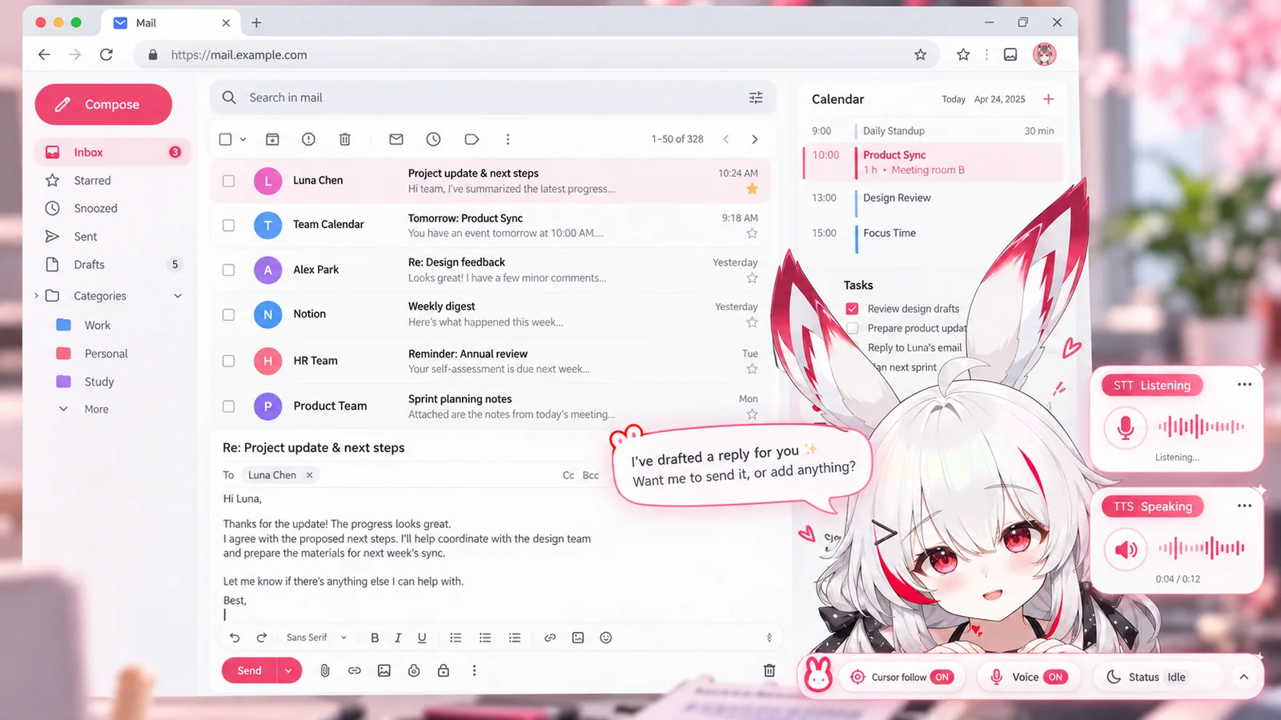
Task: Check the Prepare product update task
Action: click(x=852, y=328)
